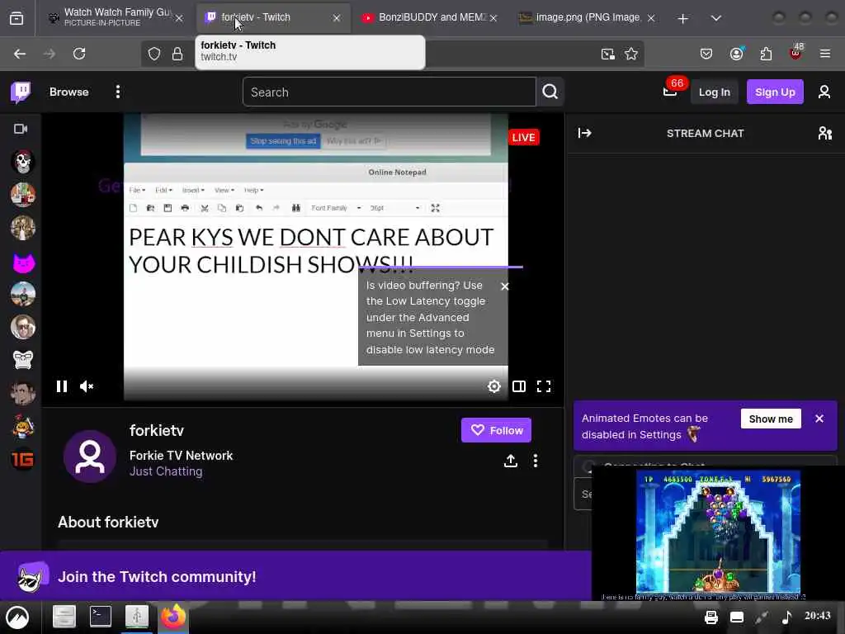Open the printer tray icon
845x634 pixels.
[x=711, y=617]
